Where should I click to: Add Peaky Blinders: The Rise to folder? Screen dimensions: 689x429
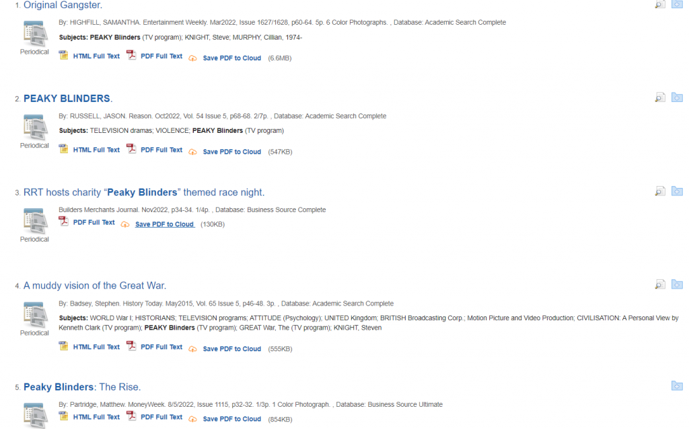click(677, 386)
